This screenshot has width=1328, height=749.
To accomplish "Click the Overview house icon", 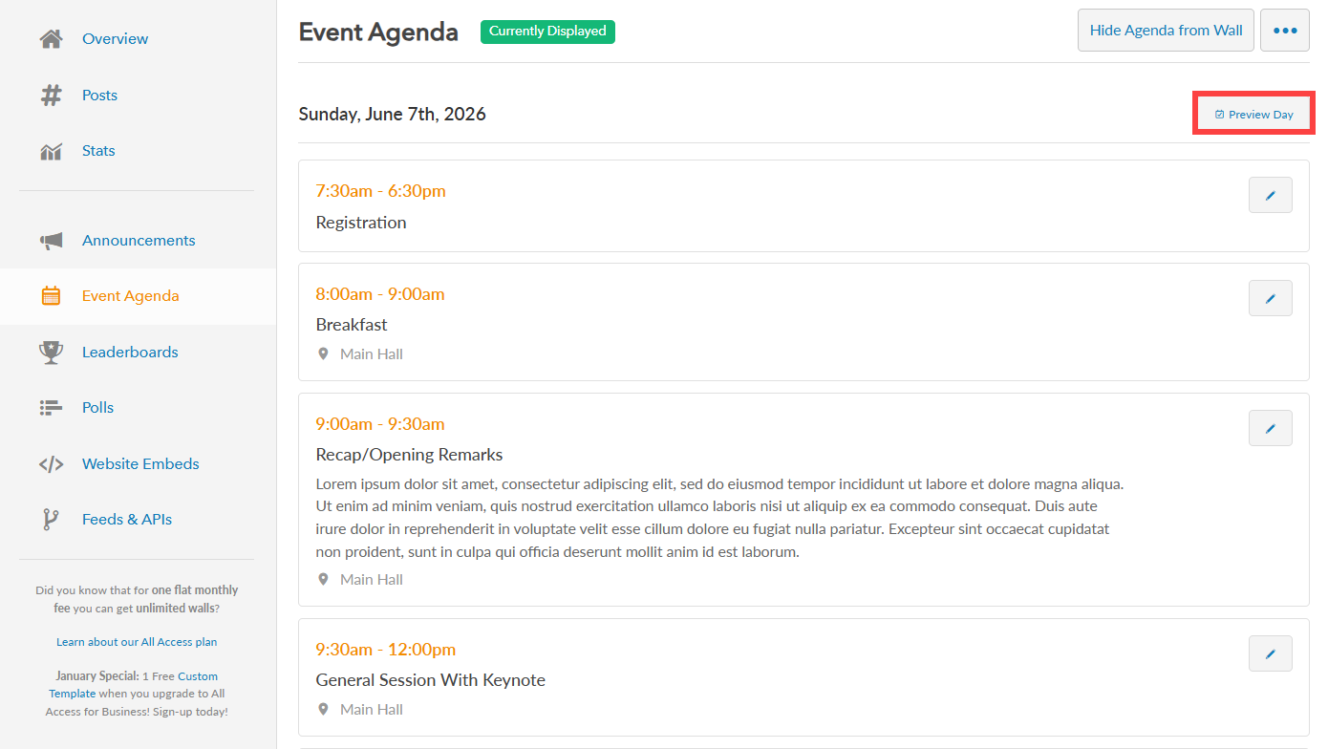I will (51, 39).
